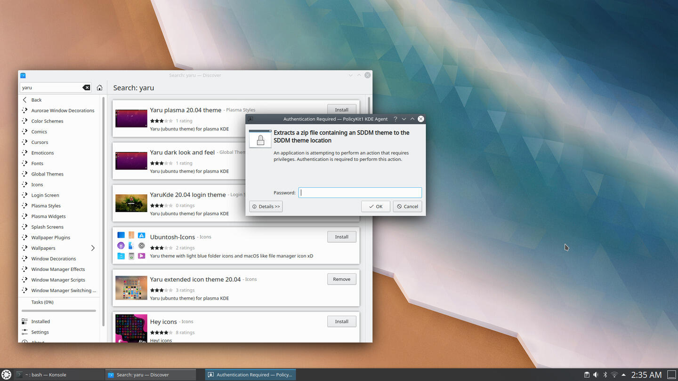Open the volume tray icon
Image resolution: width=678 pixels, height=381 pixels.
point(596,375)
